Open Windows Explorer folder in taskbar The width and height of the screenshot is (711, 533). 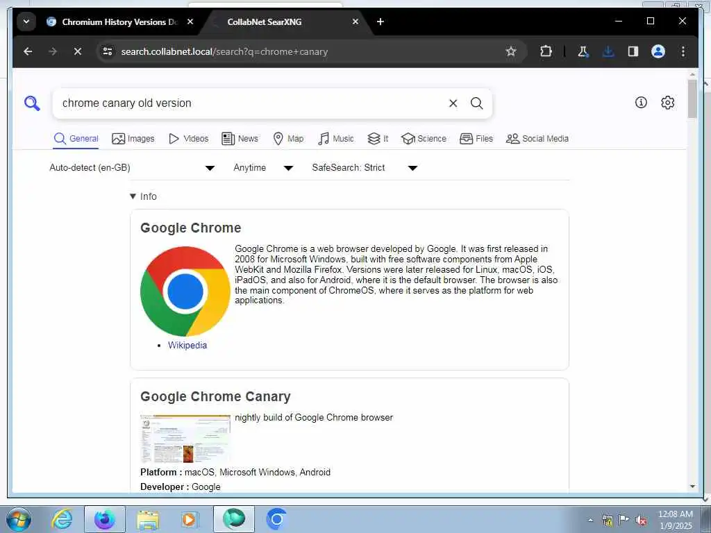(148, 519)
